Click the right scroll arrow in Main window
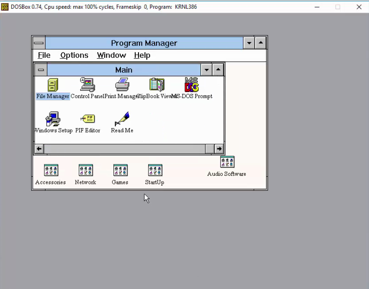Viewport: 369px width, 289px height. click(219, 149)
